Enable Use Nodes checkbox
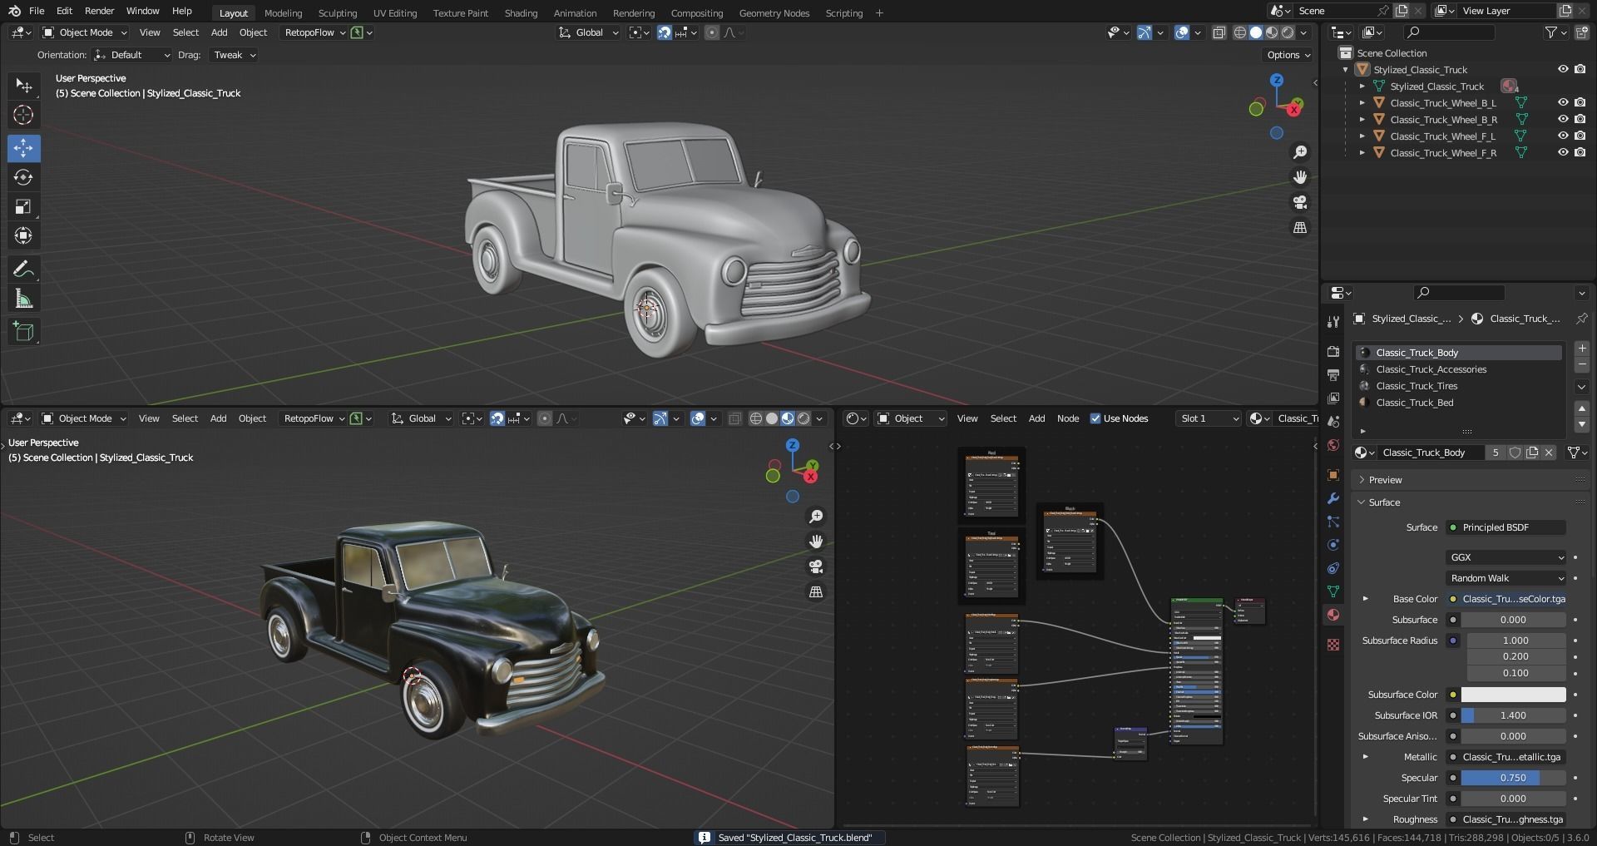 [1095, 418]
